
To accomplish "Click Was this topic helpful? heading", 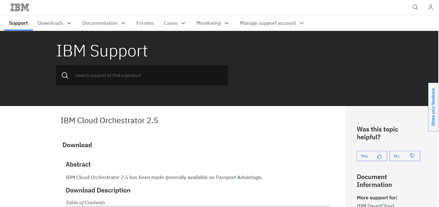I will [377, 133].
